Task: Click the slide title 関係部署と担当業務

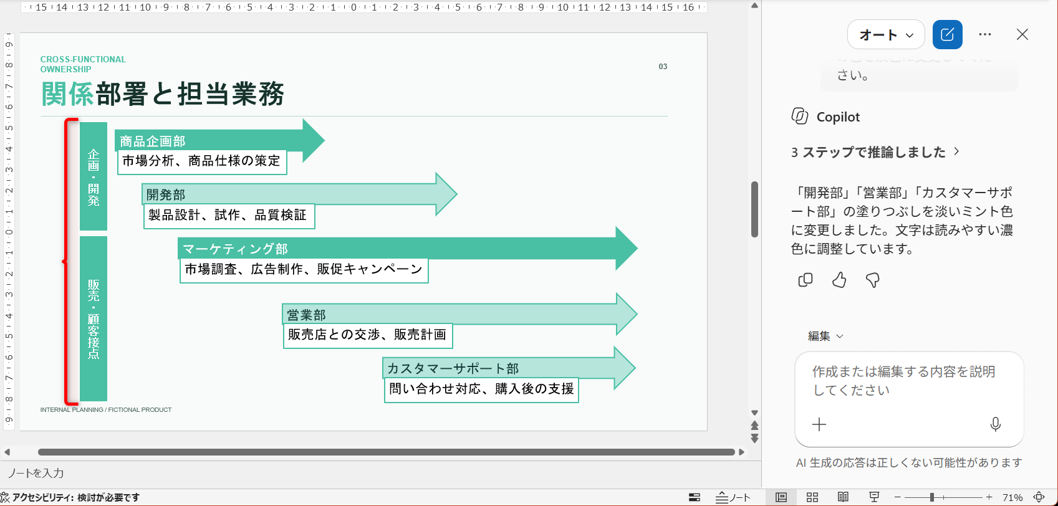Action: pyautogui.click(x=163, y=94)
